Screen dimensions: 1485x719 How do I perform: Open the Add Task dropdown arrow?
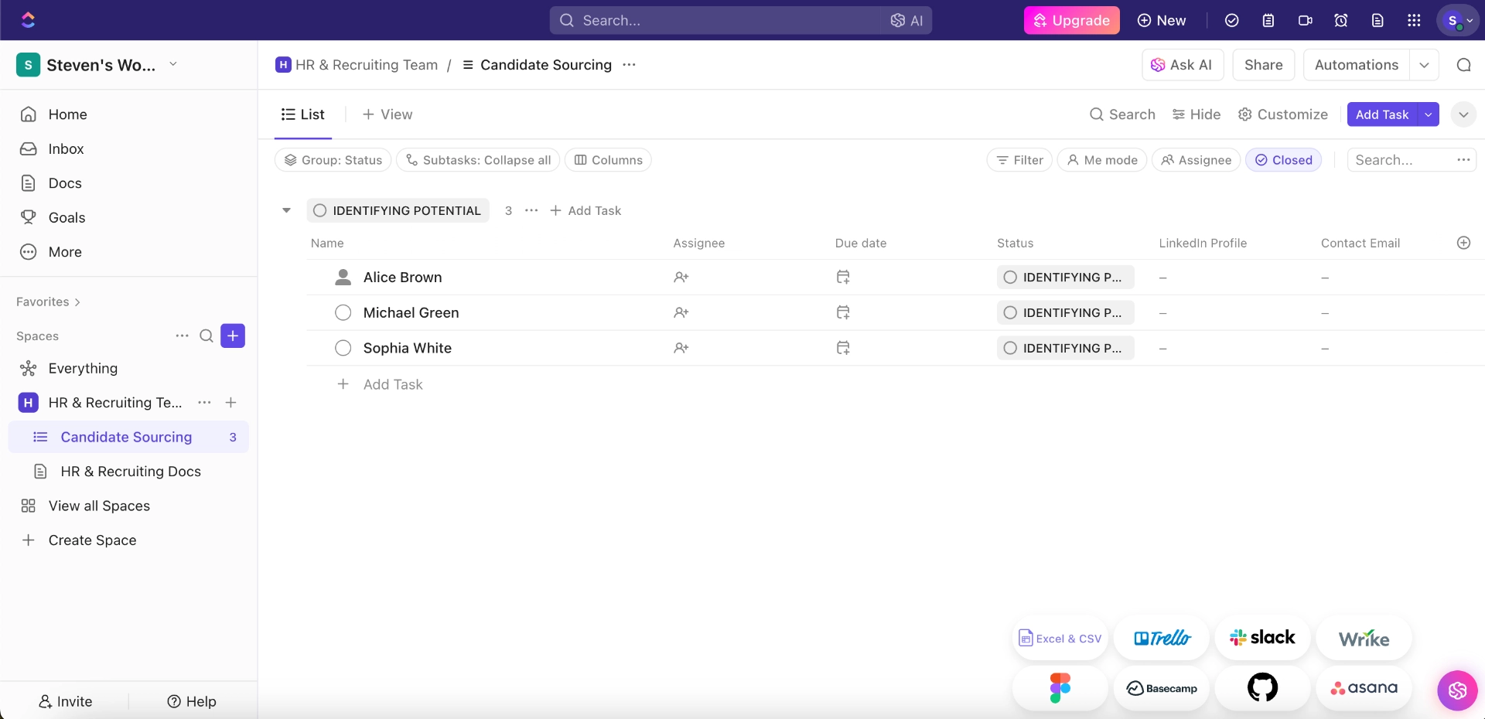1429,114
